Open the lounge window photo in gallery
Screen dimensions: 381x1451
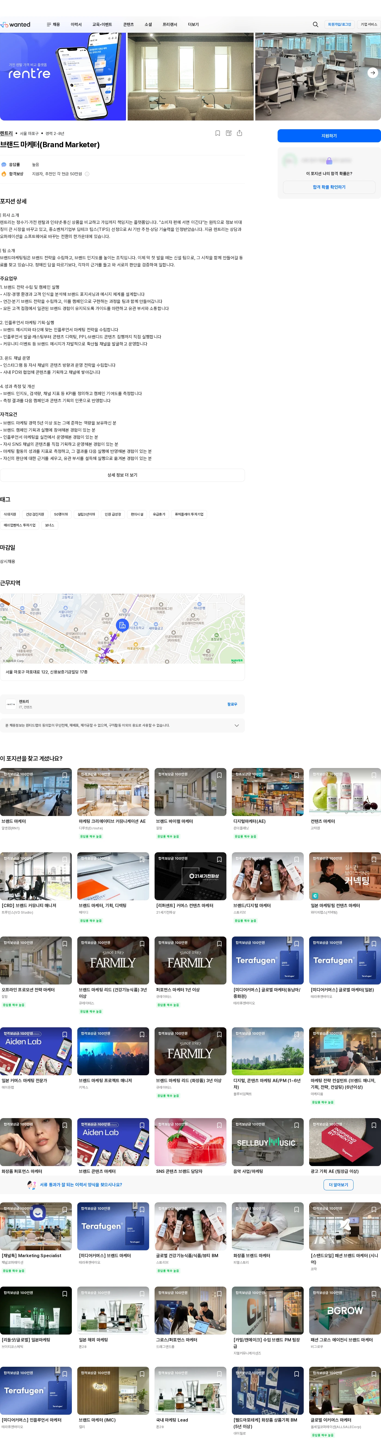(x=190, y=77)
